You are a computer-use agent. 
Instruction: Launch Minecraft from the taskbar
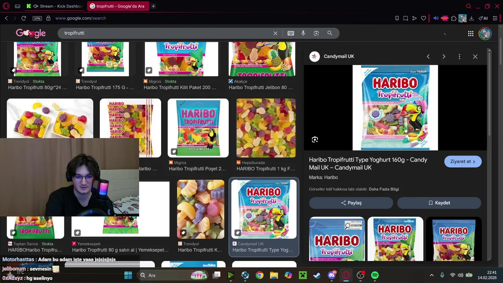(x=303, y=275)
